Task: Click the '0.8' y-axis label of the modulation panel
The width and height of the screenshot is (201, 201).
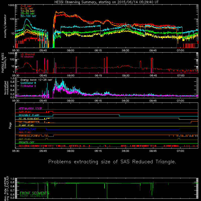Action: (x=12, y=82)
